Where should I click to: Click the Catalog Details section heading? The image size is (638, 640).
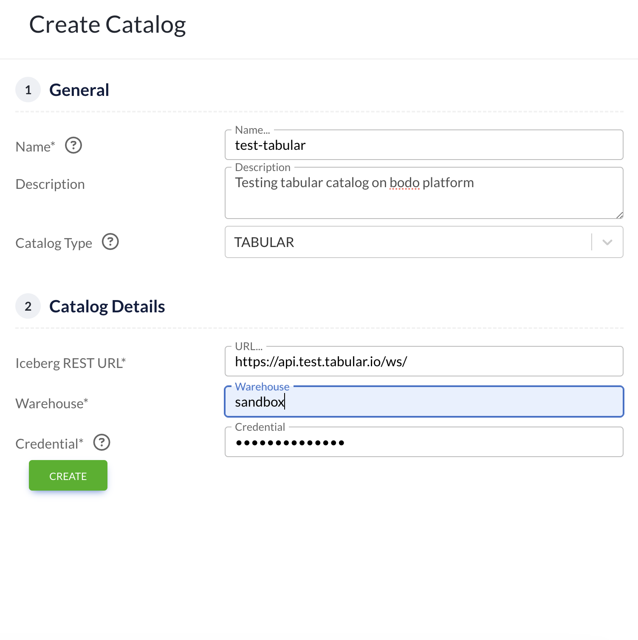point(107,306)
